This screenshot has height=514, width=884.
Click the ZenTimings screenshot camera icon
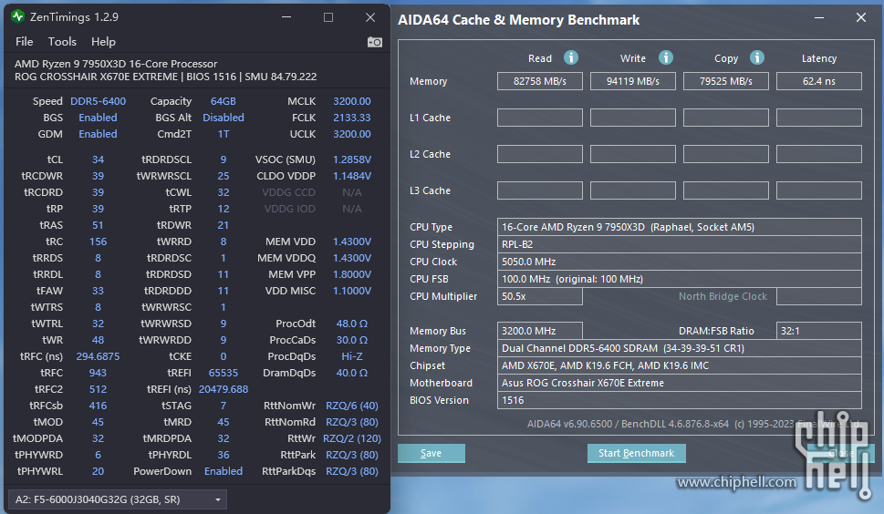[375, 42]
